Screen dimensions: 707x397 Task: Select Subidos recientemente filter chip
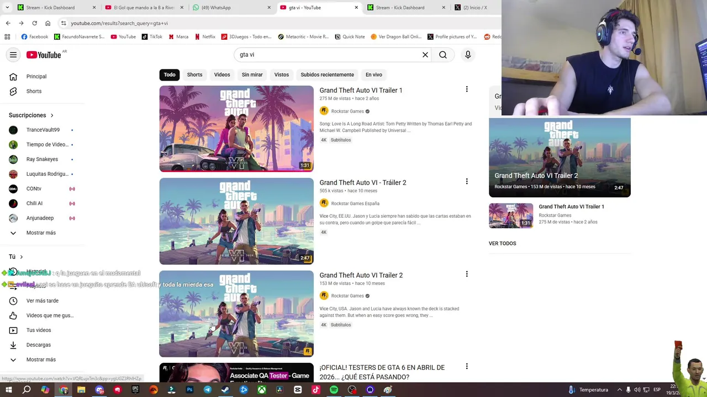[327, 74]
